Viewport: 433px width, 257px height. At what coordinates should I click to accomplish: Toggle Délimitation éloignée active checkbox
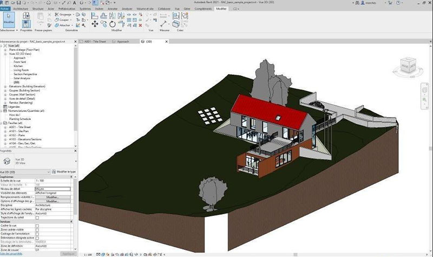click(37, 238)
